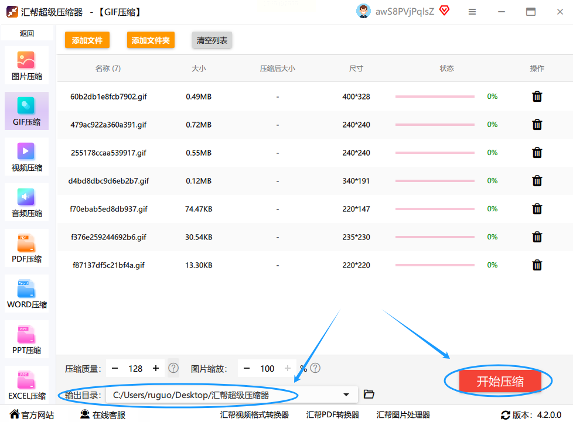Click the compression quality value field

click(135, 368)
